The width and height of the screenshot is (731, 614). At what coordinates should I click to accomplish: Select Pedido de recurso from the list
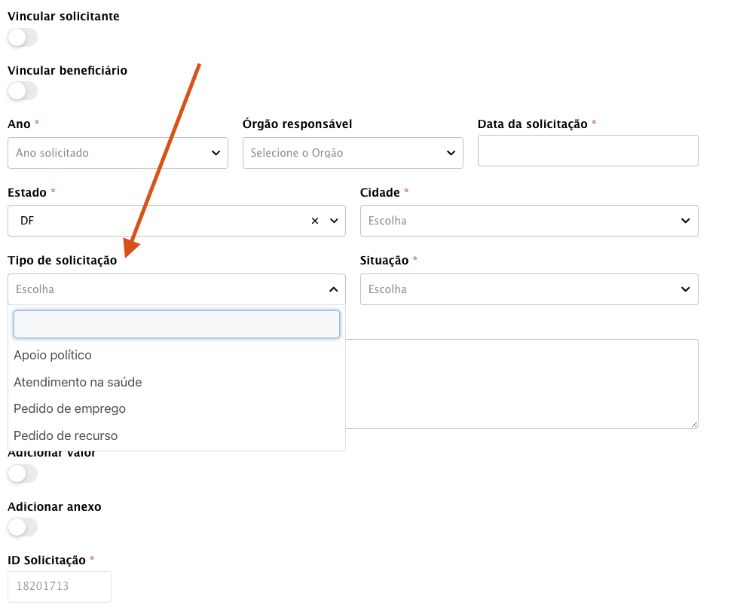[66, 435]
